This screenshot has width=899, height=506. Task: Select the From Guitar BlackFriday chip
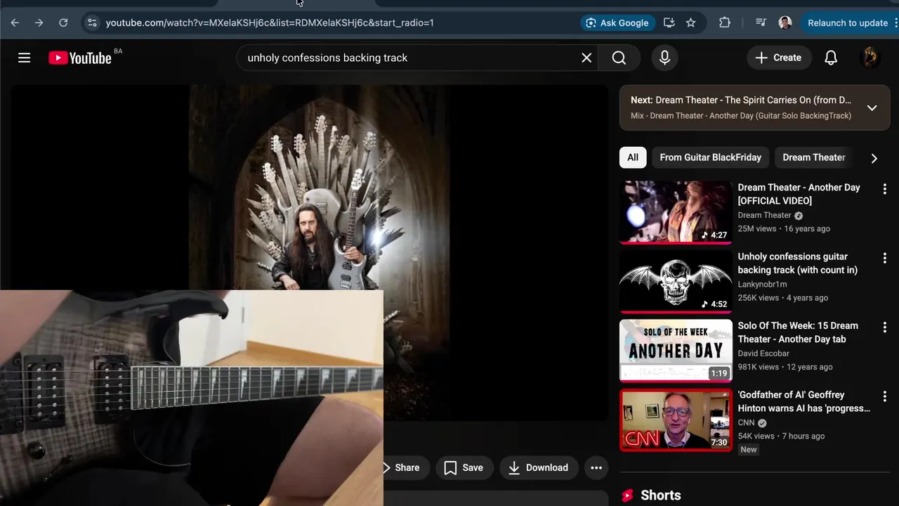click(710, 157)
